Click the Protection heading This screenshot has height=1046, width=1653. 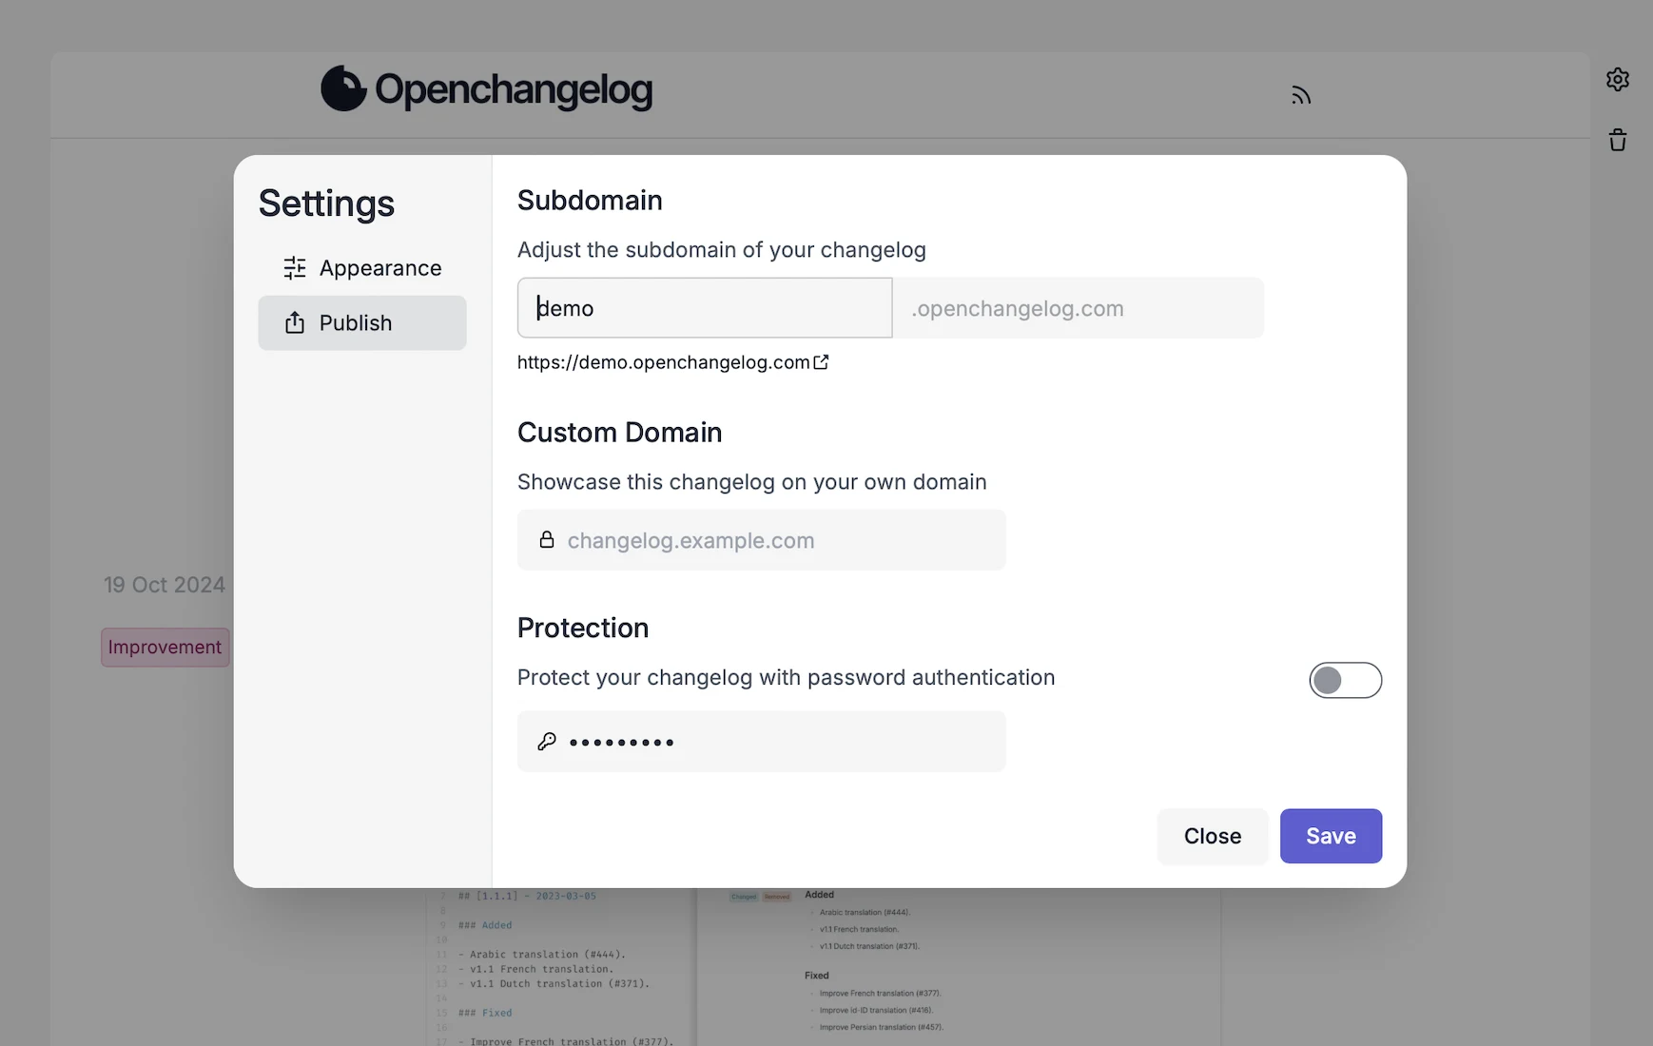click(x=583, y=629)
